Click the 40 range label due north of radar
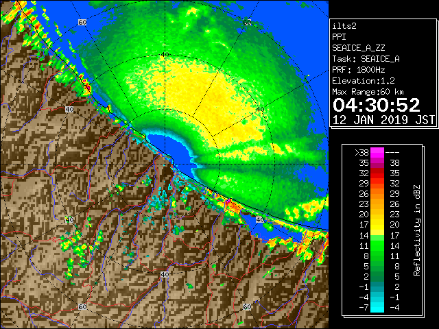The width and height of the screenshot is (439, 329). click(165, 54)
